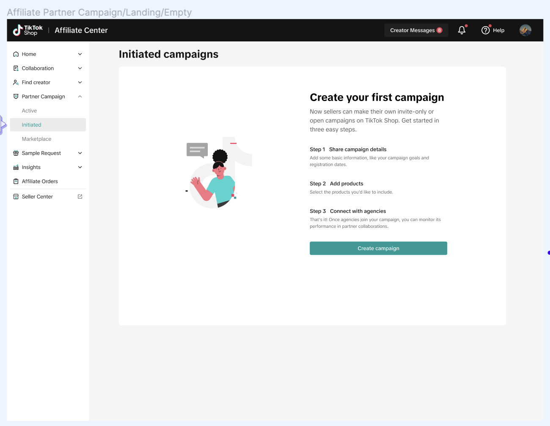550x426 pixels.
Task: Open the Initiated campaigns submenu item
Action: pos(32,125)
